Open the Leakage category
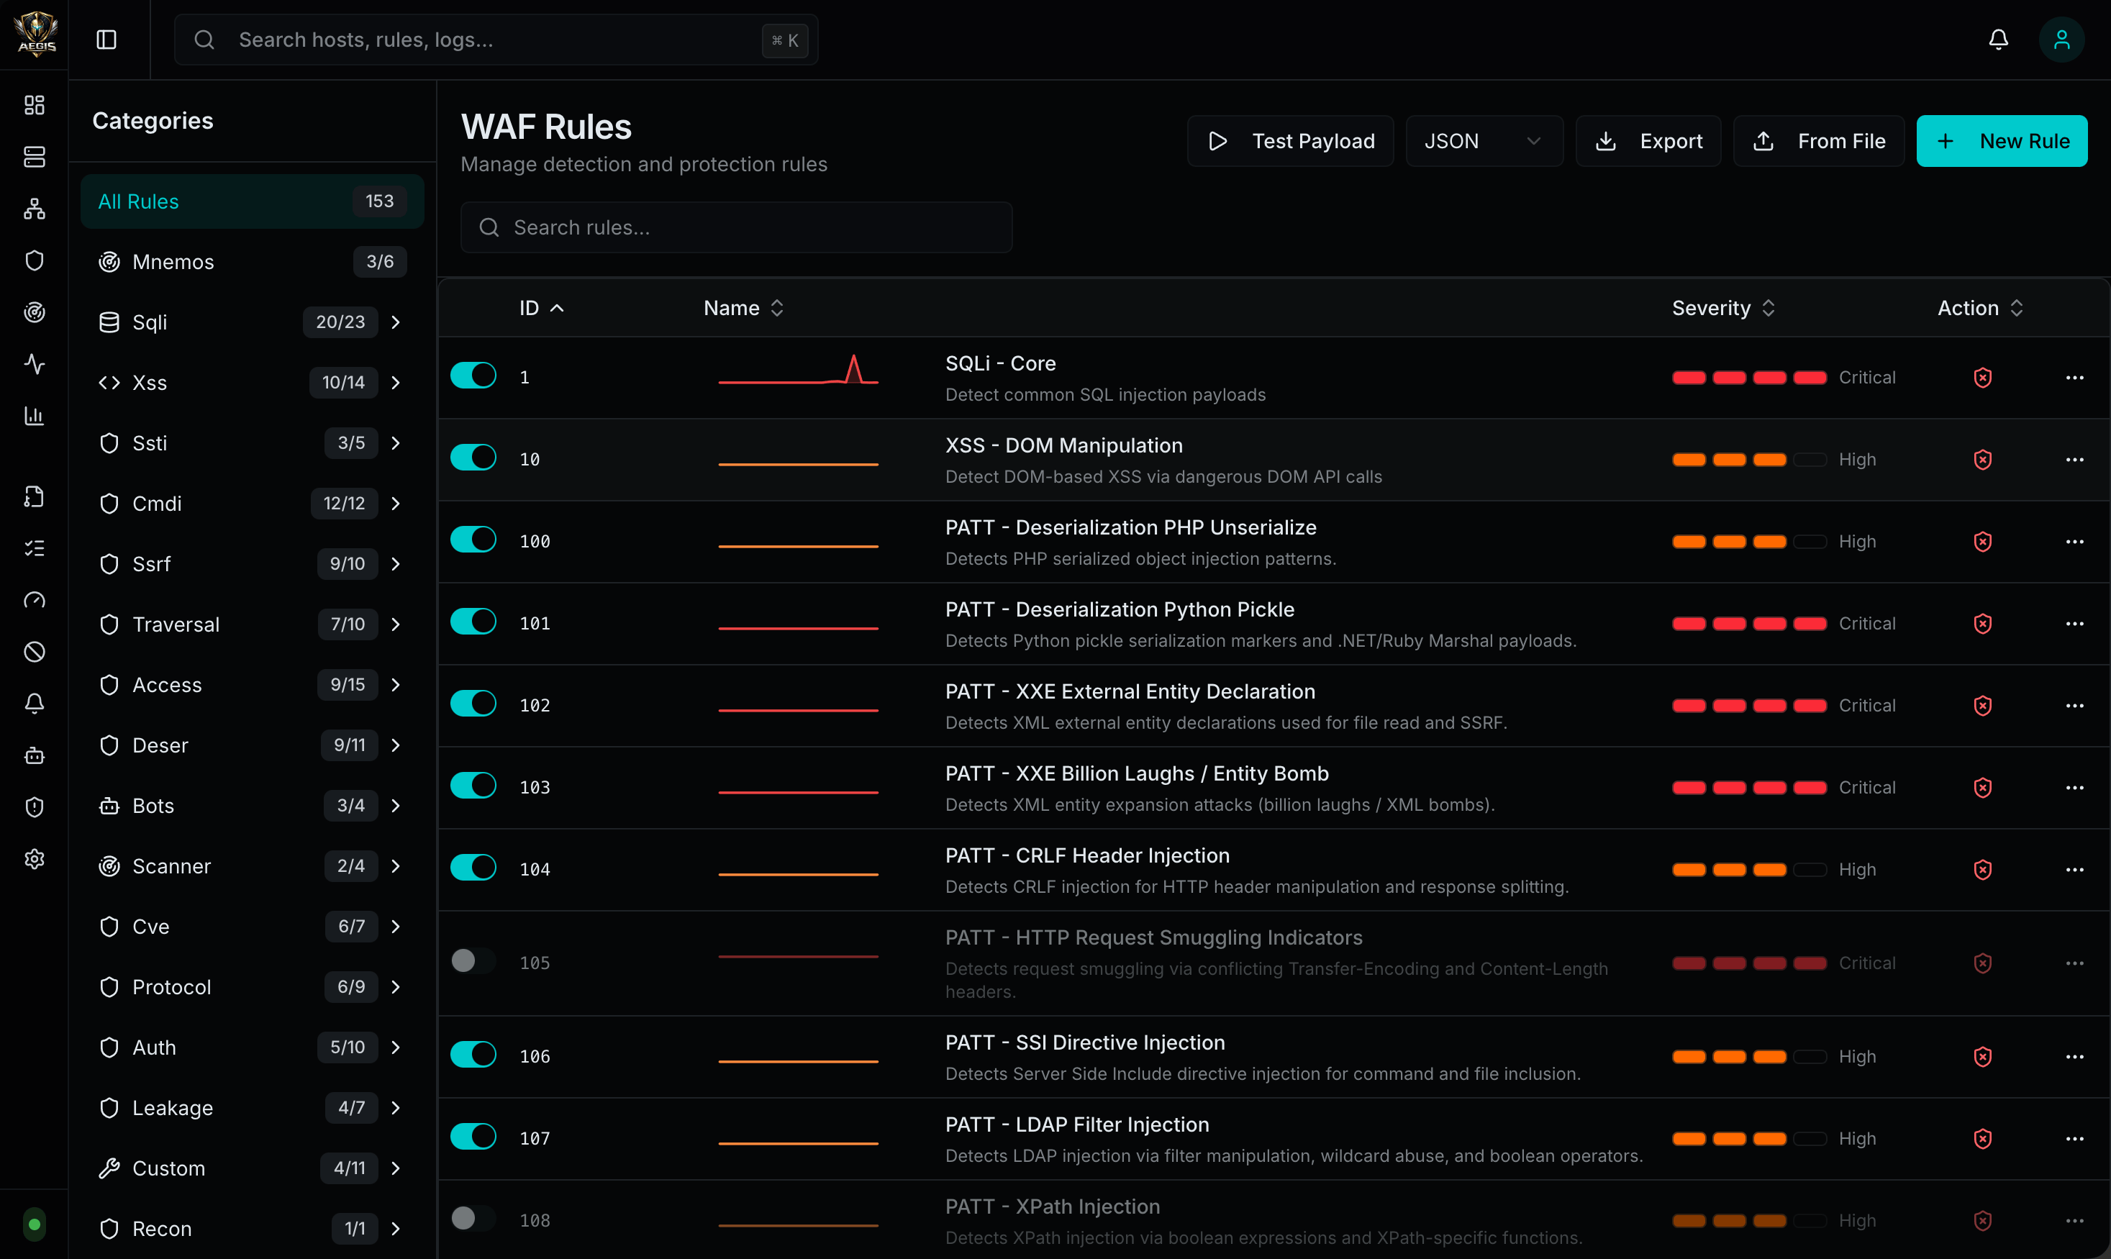 click(x=252, y=1108)
